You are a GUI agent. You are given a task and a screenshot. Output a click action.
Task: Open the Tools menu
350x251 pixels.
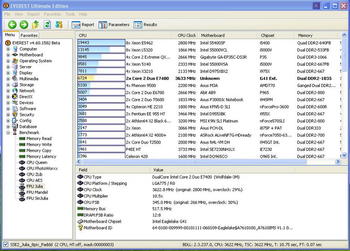coord(70,14)
